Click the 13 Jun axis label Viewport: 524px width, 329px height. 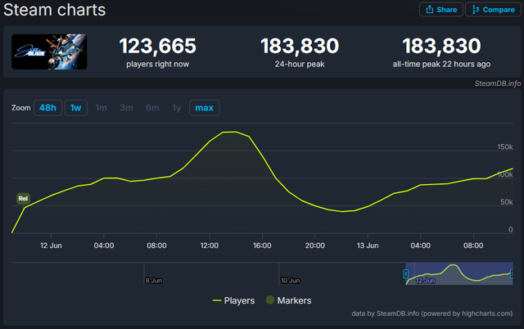[x=368, y=246]
